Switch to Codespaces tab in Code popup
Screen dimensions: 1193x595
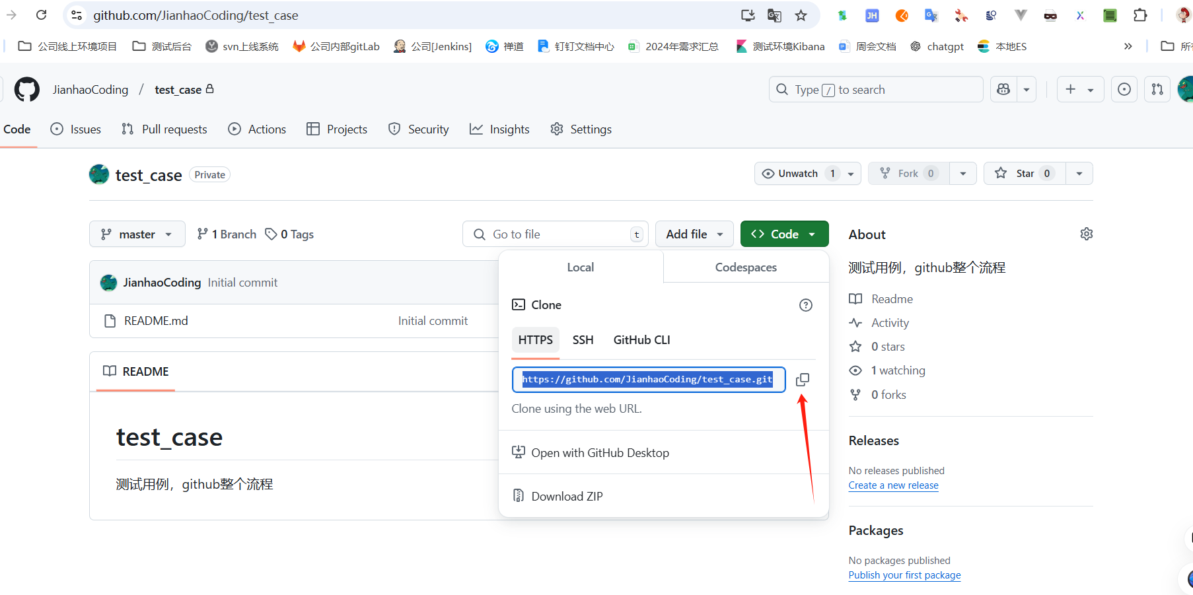(x=746, y=267)
